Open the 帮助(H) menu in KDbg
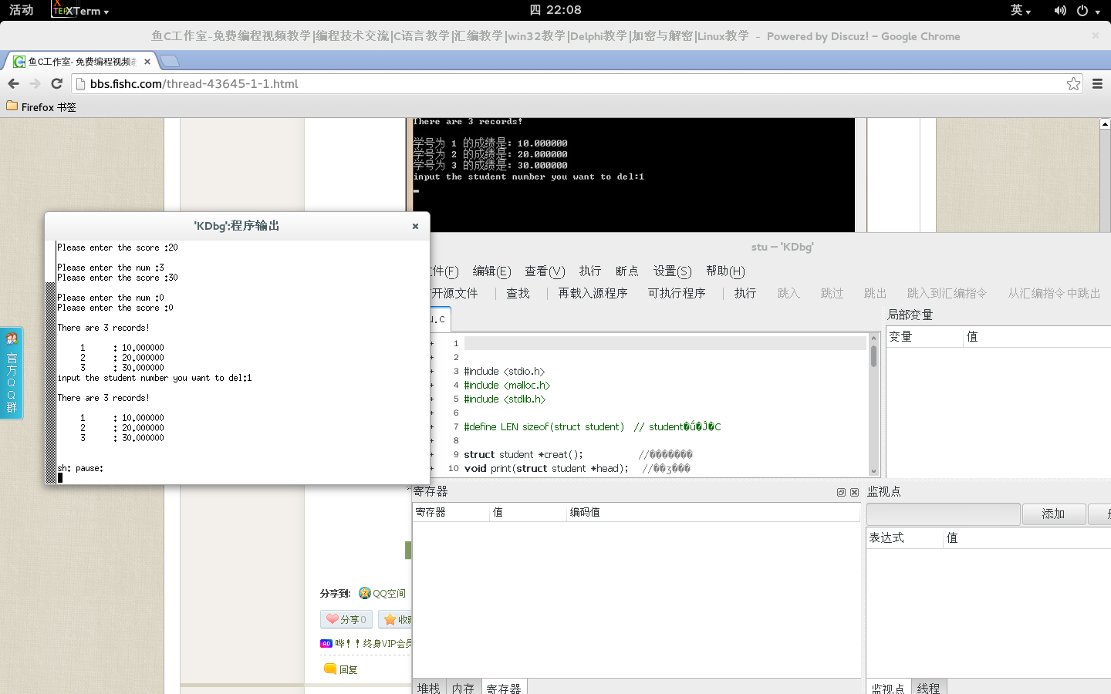This screenshot has width=1111, height=694. [x=725, y=271]
